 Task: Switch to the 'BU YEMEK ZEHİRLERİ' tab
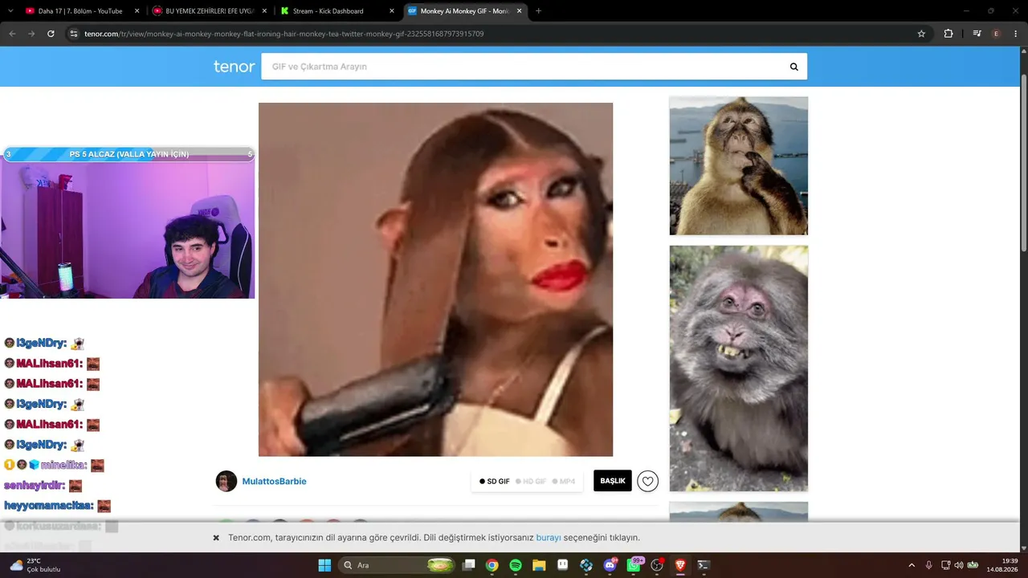coord(210,11)
